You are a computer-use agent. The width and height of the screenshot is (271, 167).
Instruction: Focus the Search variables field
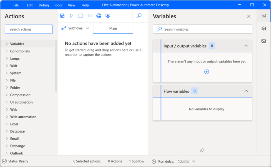click(202, 29)
